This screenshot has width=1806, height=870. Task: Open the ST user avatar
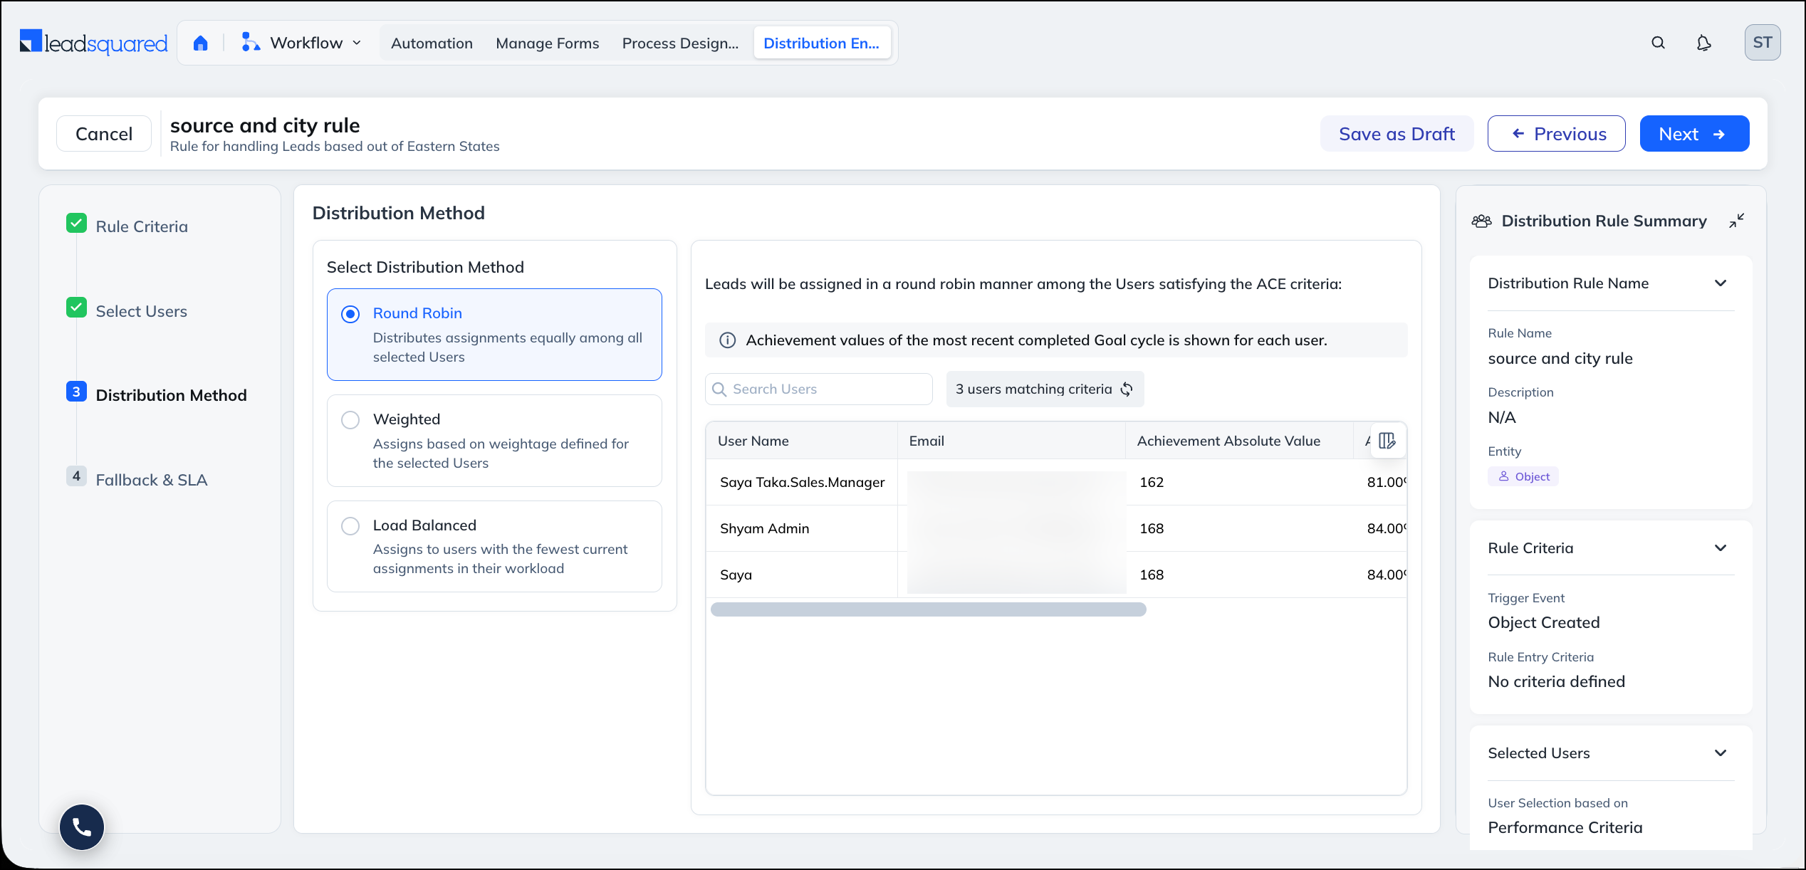point(1763,43)
